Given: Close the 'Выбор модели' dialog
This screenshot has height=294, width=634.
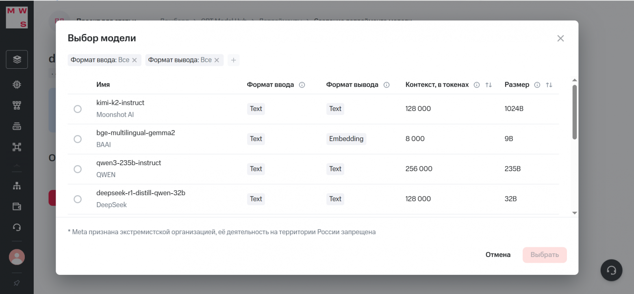Looking at the screenshot, I should [560, 39].
